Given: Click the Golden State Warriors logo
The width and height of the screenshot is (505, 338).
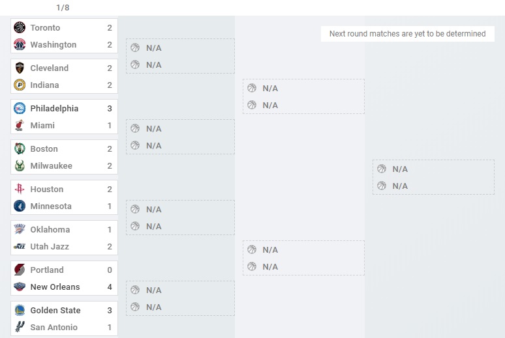Looking at the screenshot, I should point(20,311).
